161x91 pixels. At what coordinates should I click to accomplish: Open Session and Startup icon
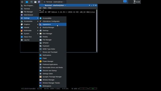point(41,71)
